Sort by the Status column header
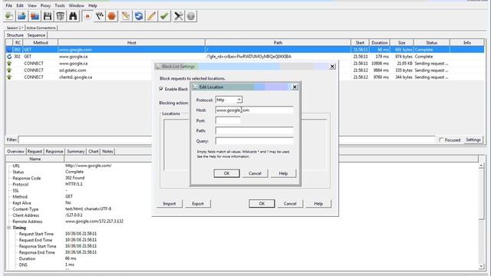Image resolution: width=491 pixels, height=276 pixels. pos(431,43)
